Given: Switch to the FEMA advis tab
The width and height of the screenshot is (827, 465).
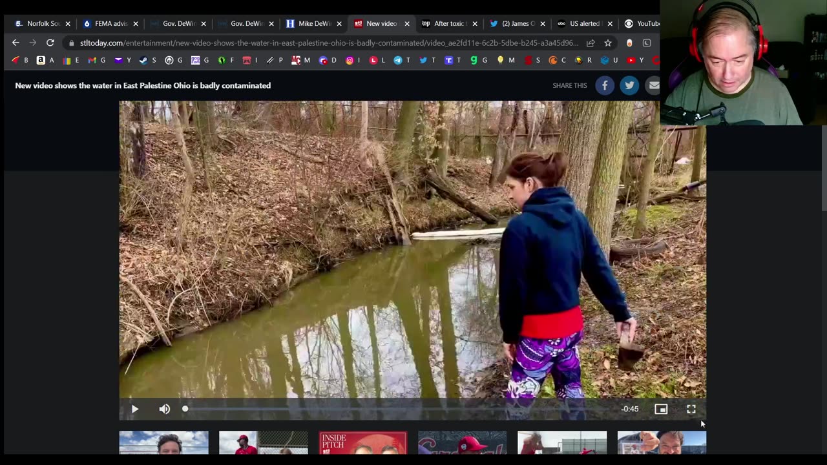Looking at the screenshot, I should pyautogui.click(x=110, y=24).
